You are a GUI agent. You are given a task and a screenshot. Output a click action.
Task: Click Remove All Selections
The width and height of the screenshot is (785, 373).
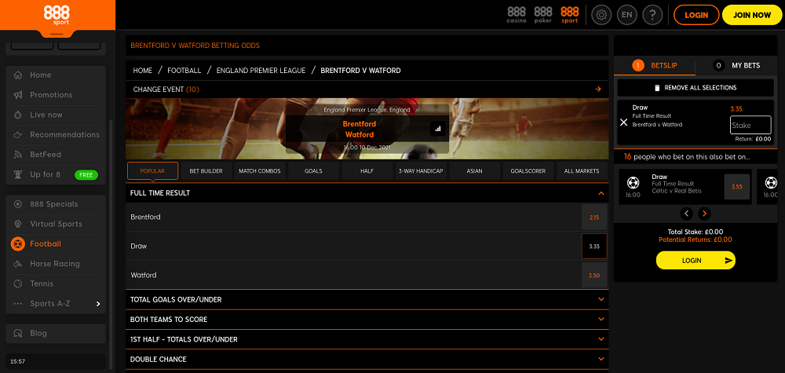click(x=696, y=88)
